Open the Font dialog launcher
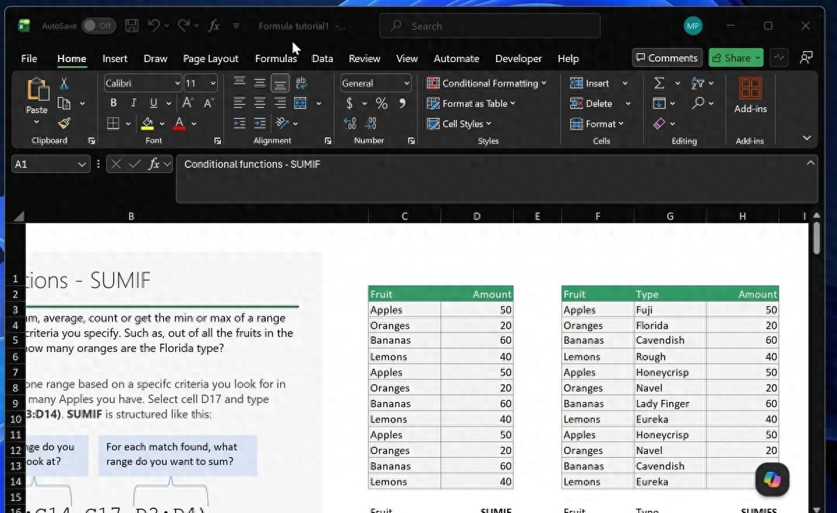 [x=218, y=141]
